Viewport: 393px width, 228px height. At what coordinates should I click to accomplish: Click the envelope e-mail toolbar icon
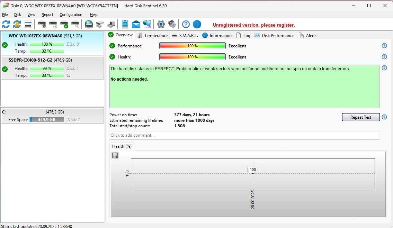[x=136, y=24]
